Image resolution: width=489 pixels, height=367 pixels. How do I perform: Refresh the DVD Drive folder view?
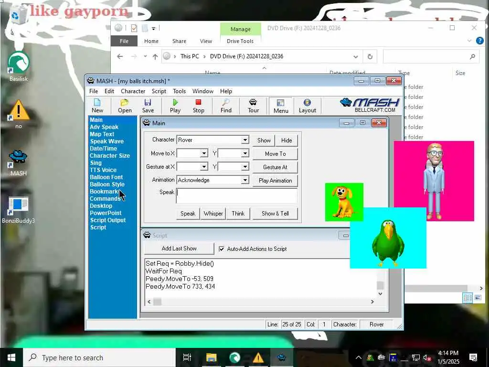click(x=370, y=56)
